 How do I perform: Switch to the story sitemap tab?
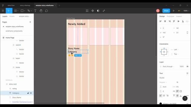(25, 5)
